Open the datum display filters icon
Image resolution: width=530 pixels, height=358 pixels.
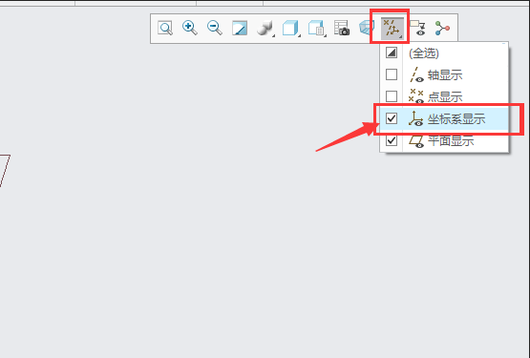[392, 28]
